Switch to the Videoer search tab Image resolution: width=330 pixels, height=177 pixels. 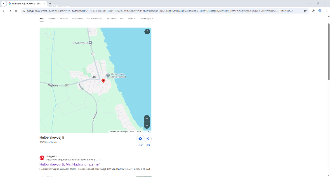[x=64, y=19]
